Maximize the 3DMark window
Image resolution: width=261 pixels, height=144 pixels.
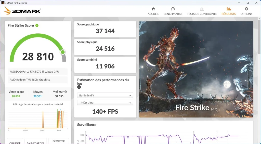point(248,3)
